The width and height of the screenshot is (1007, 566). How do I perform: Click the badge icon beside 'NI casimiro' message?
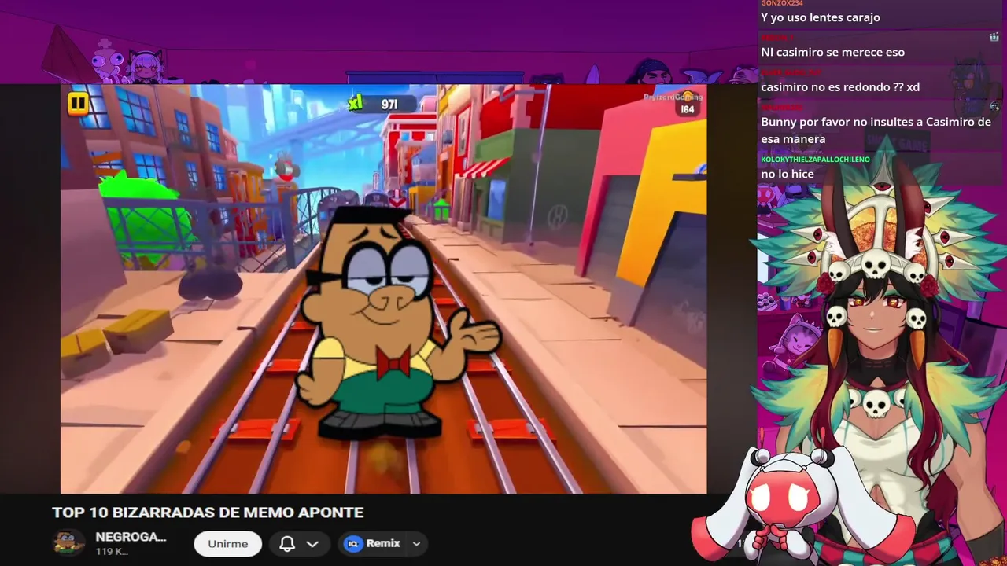click(x=994, y=36)
